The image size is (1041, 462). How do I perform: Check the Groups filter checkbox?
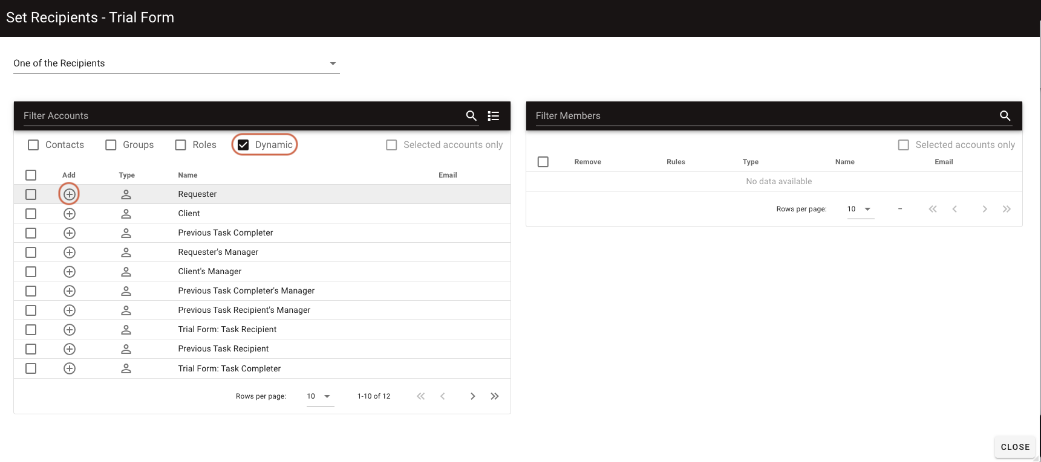click(111, 145)
